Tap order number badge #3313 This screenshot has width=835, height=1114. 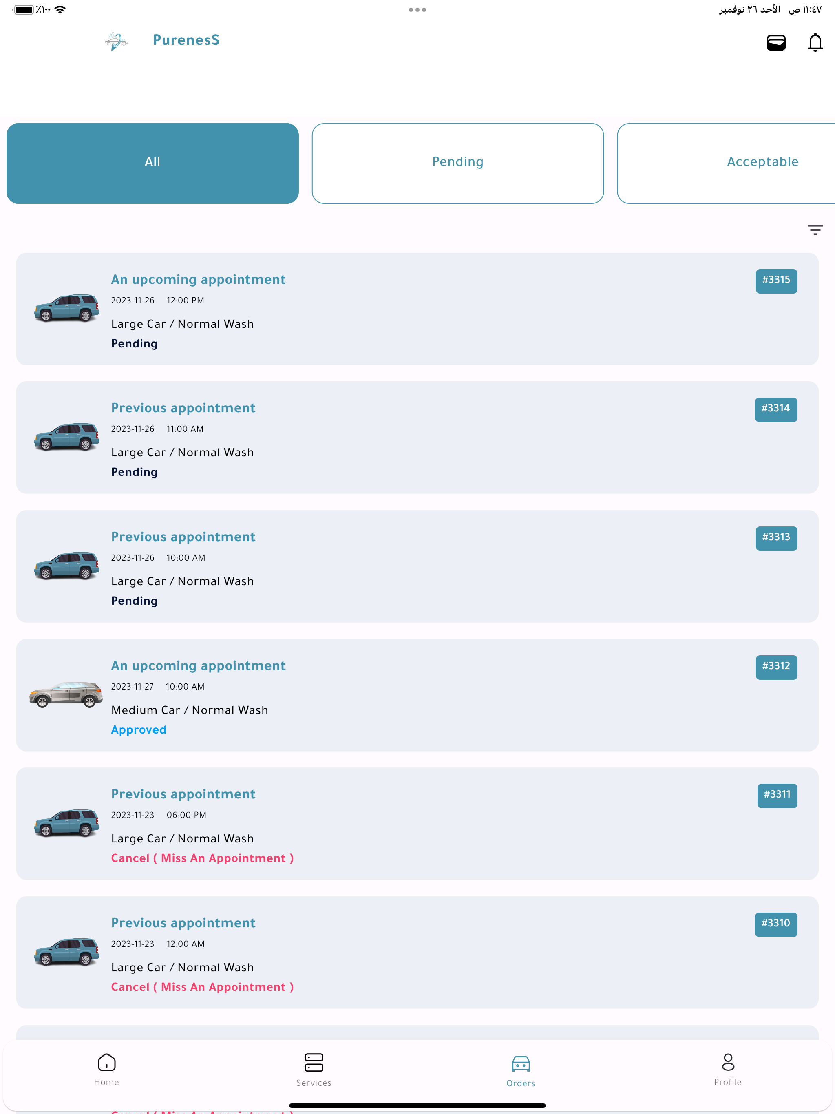pos(776,538)
